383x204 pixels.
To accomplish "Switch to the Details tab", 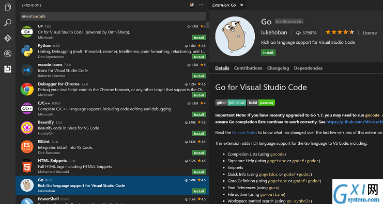I will 222,68.
